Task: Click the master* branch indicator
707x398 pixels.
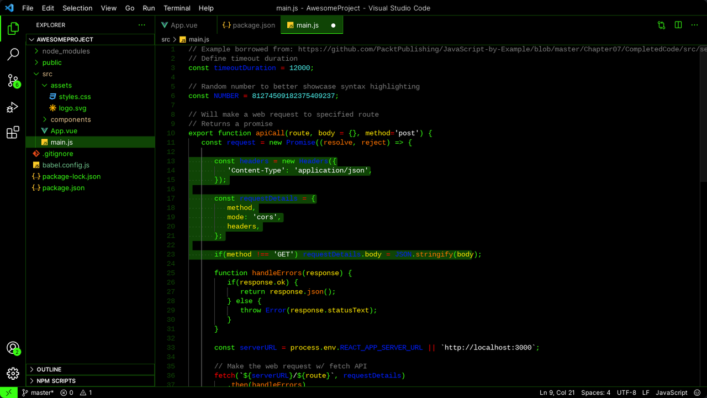Action: 38,392
